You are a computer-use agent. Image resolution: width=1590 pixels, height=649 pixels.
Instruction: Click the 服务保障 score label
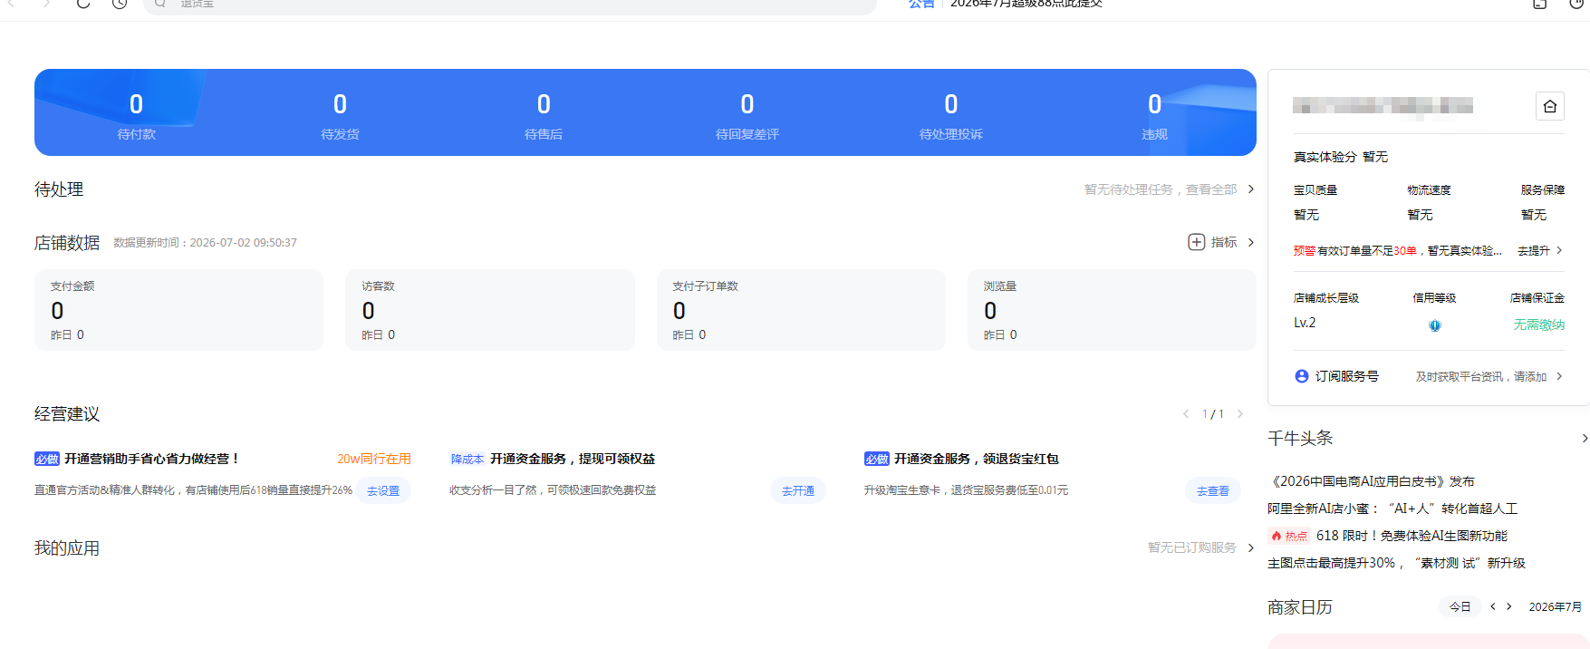click(x=1543, y=189)
